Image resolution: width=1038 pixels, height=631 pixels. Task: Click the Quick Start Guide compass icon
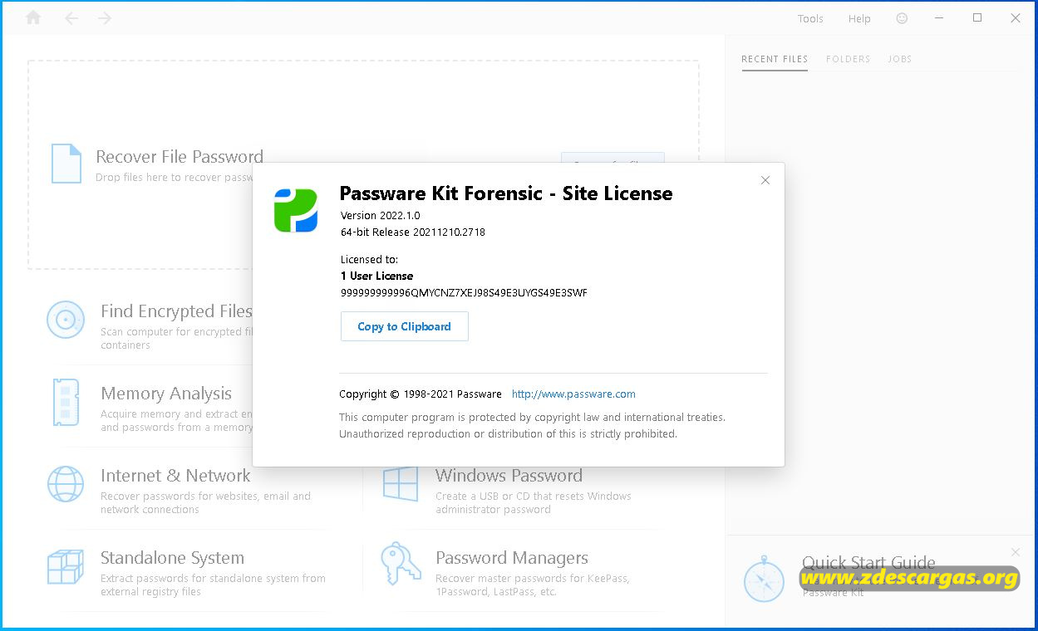tap(764, 580)
